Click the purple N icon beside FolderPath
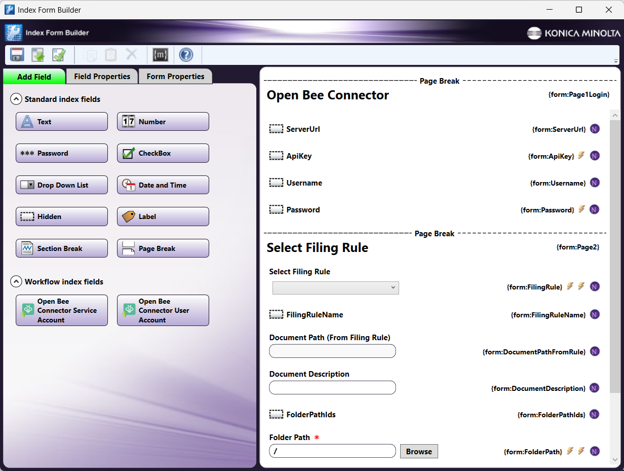This screenshot has height=471, width=624. pyautogui.click(x=595, y=451)
